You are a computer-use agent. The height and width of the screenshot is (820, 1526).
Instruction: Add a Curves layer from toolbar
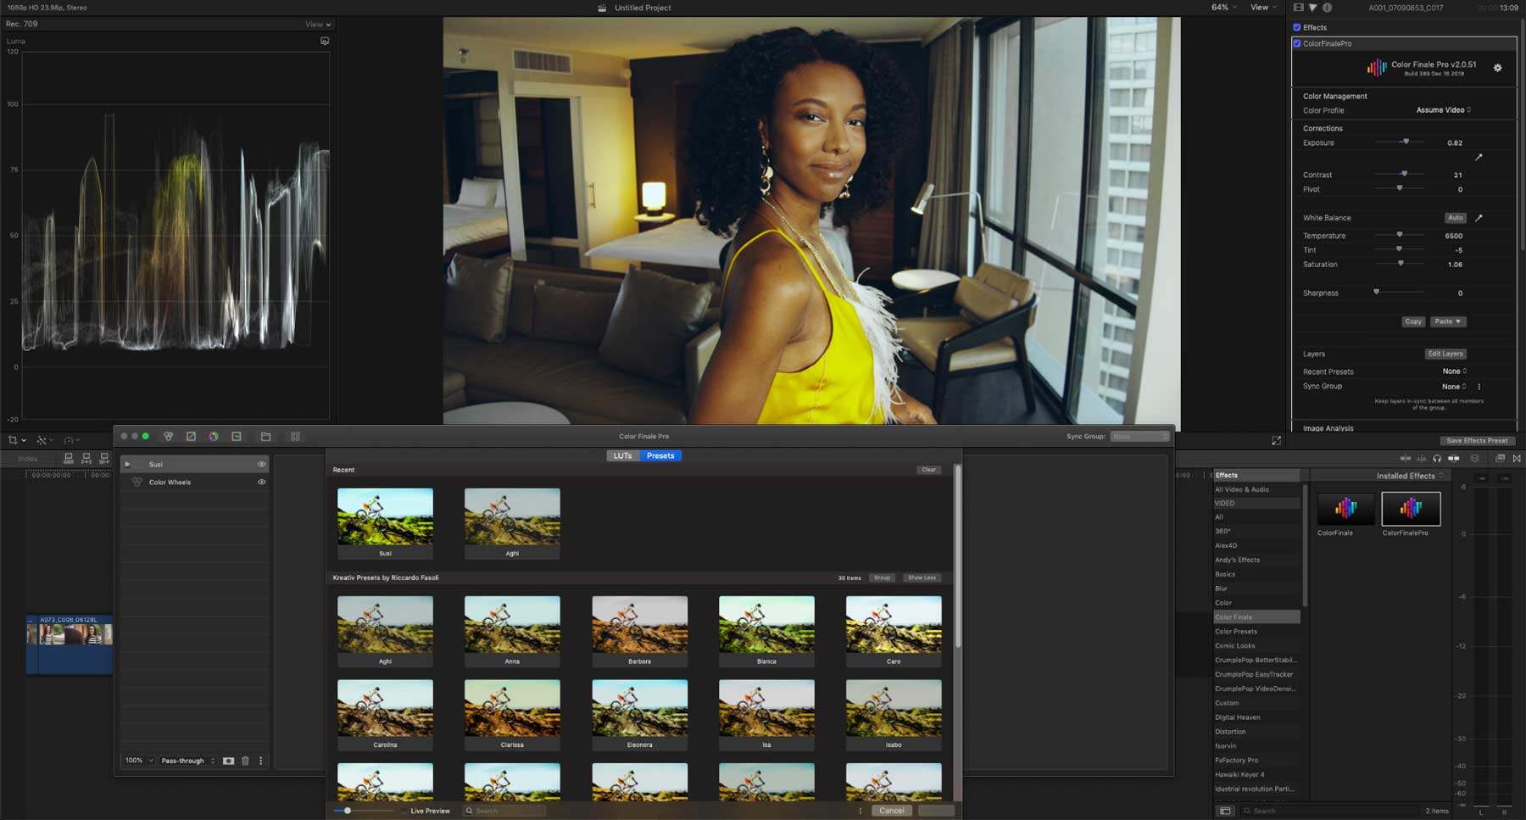click(191, 436)
